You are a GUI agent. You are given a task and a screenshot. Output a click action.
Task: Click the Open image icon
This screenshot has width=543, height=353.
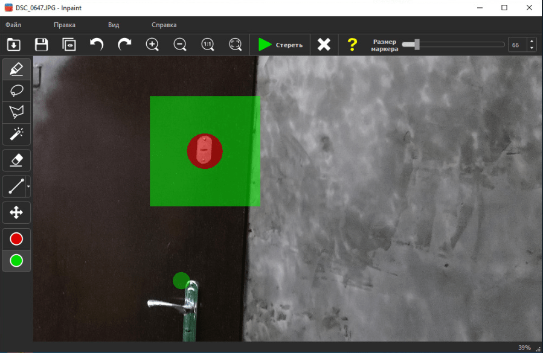point(14,45)
